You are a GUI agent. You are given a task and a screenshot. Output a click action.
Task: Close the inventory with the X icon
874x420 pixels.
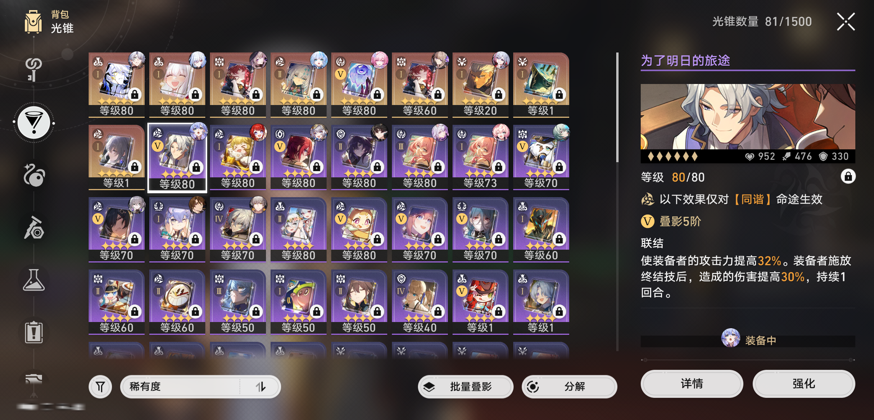click(x=846, y=21)
